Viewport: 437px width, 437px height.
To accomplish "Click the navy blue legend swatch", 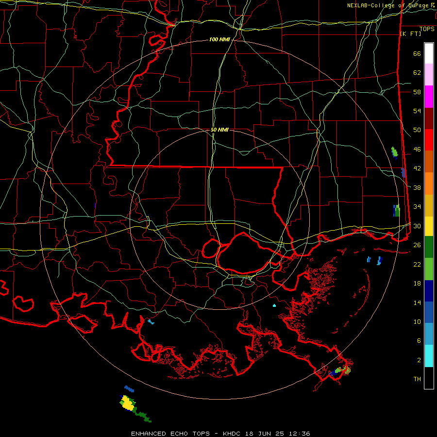I will pos(429,291).
